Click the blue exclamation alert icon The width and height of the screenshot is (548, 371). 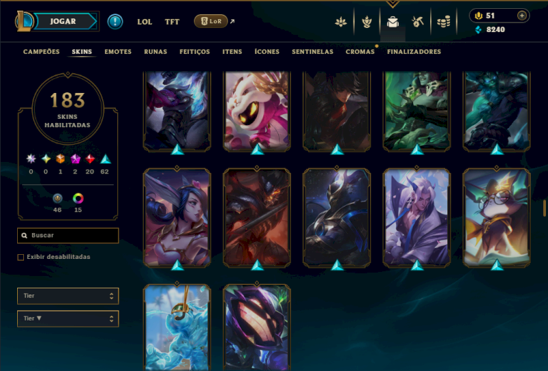[x=115, y=22]
